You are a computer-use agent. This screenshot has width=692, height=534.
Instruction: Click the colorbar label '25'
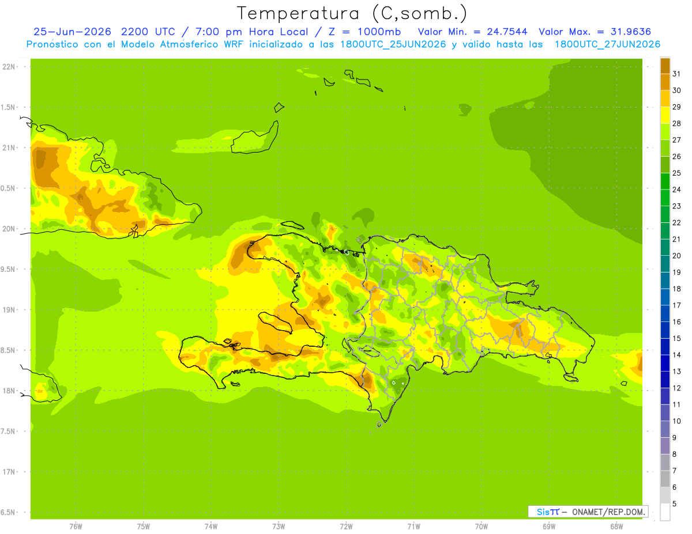tap(677, 173)
